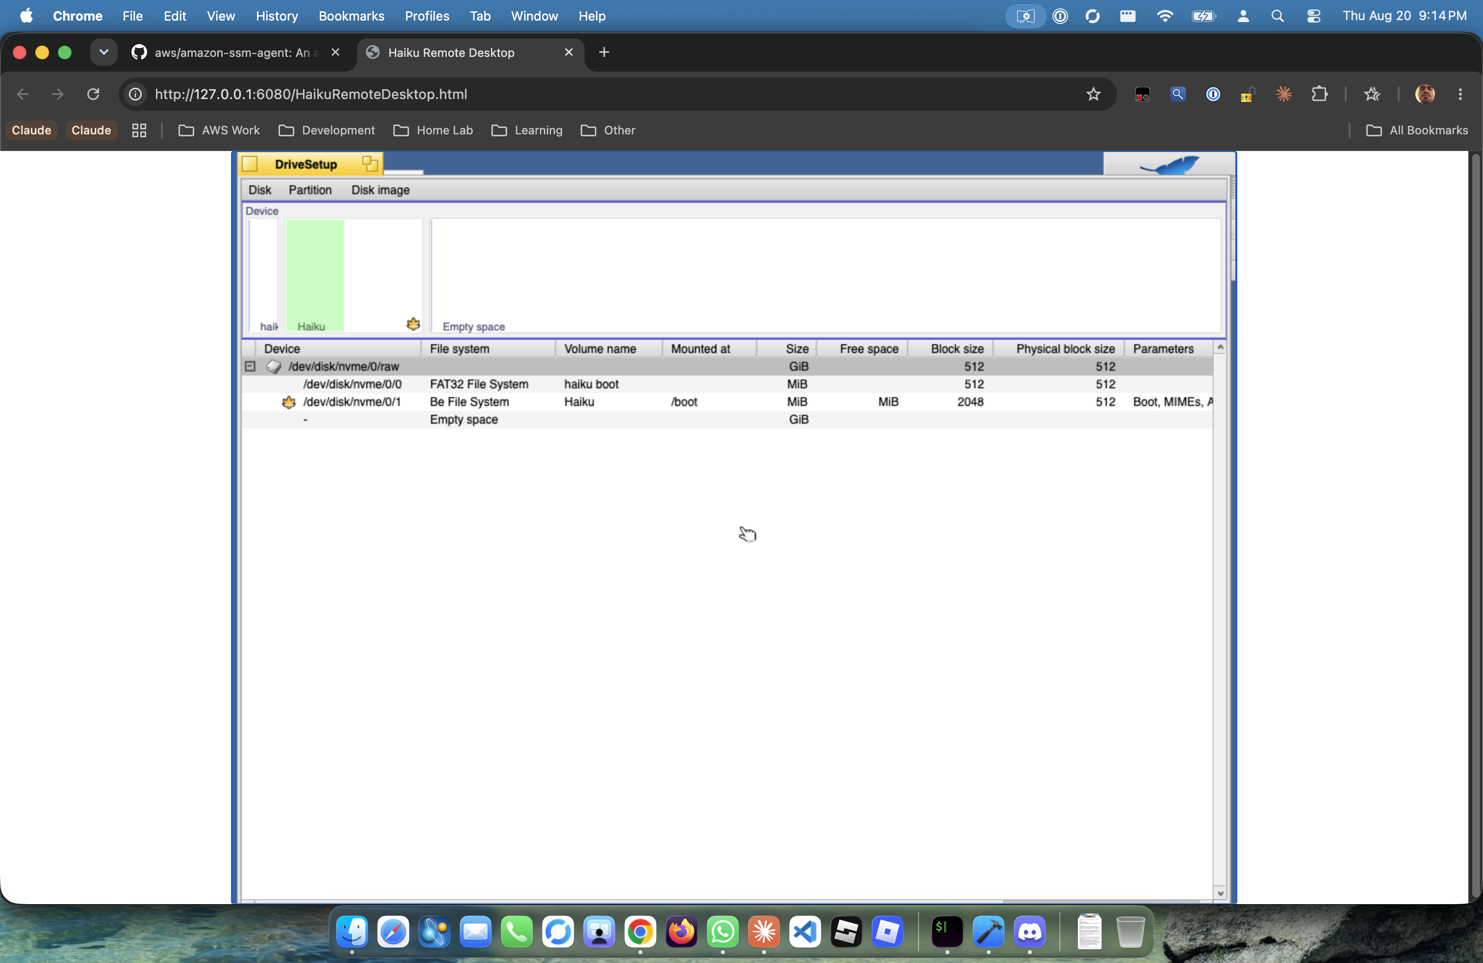Click list scrollbar down arrow
The width and height of the screenshot is (1483, 963).
1220,893
